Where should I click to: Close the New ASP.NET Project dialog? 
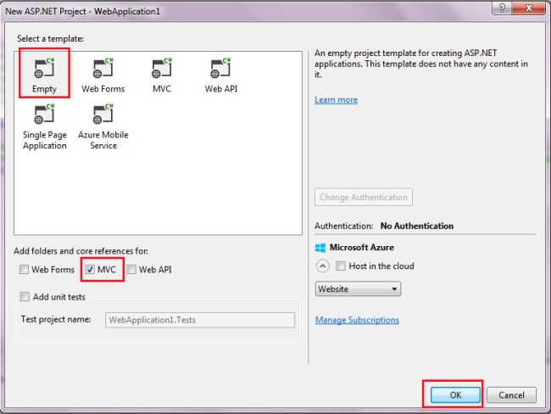pyautogui.click(x=529, y=8)
